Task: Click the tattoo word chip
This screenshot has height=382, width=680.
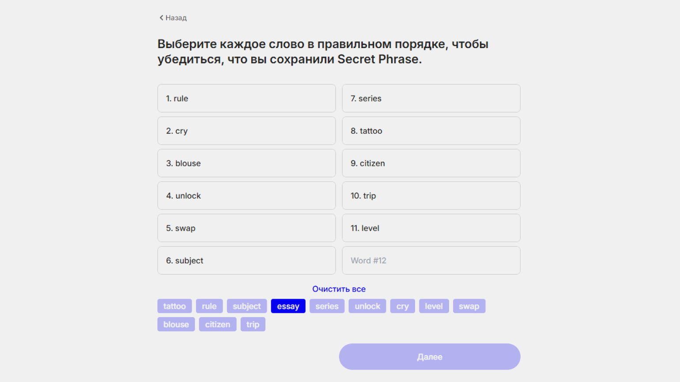Action: (174, 306)
